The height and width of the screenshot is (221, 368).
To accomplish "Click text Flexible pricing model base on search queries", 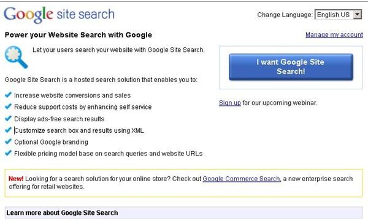I will pyautogui.click(x=108, y=154).
